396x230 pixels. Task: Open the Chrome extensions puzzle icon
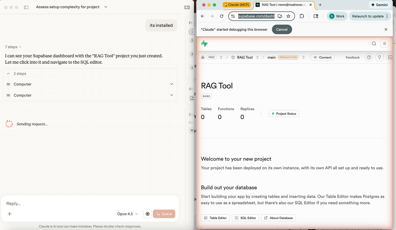(x=302, y=16)
